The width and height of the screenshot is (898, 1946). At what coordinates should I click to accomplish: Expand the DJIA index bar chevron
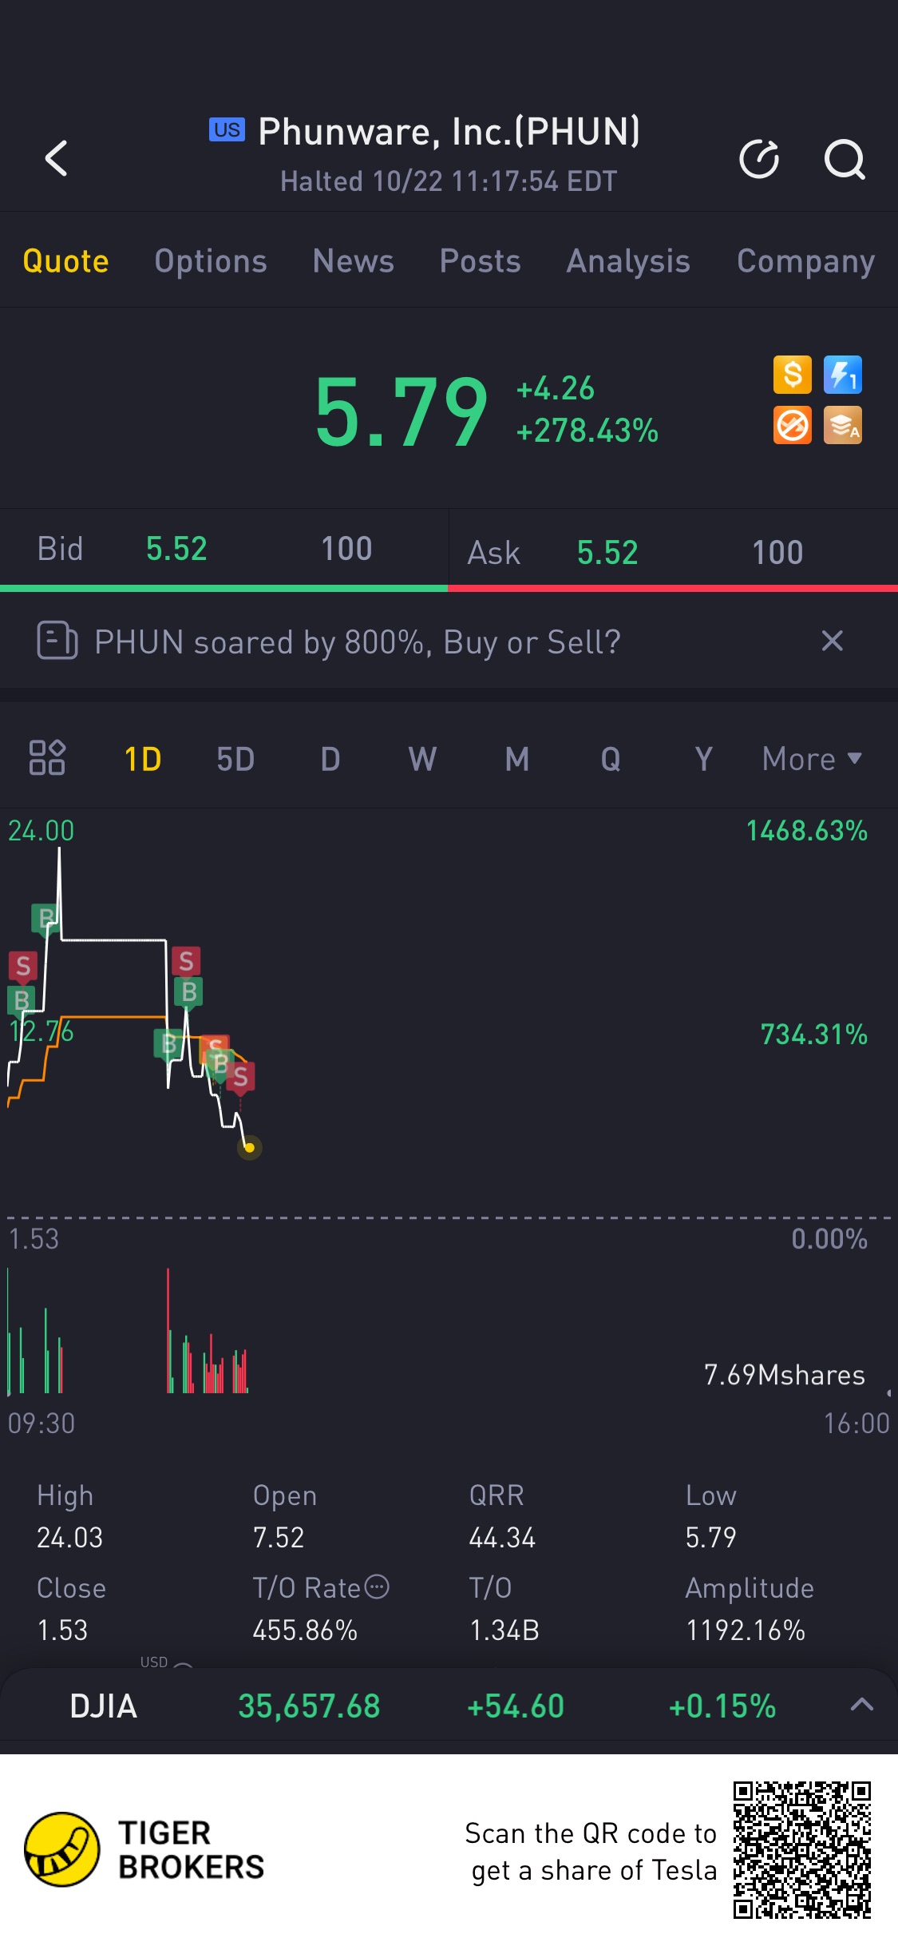point(862,1705)
